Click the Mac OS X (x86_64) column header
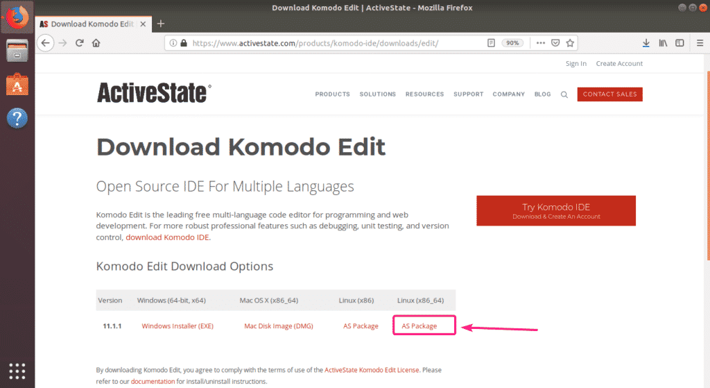The image size is (710, 388). pyautogui.click(x=268, y=300)
